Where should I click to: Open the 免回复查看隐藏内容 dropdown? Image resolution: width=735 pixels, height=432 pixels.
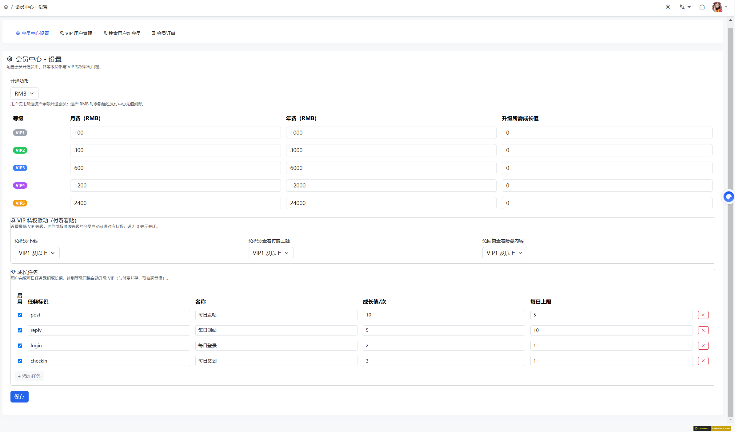[x=505, y=253]
